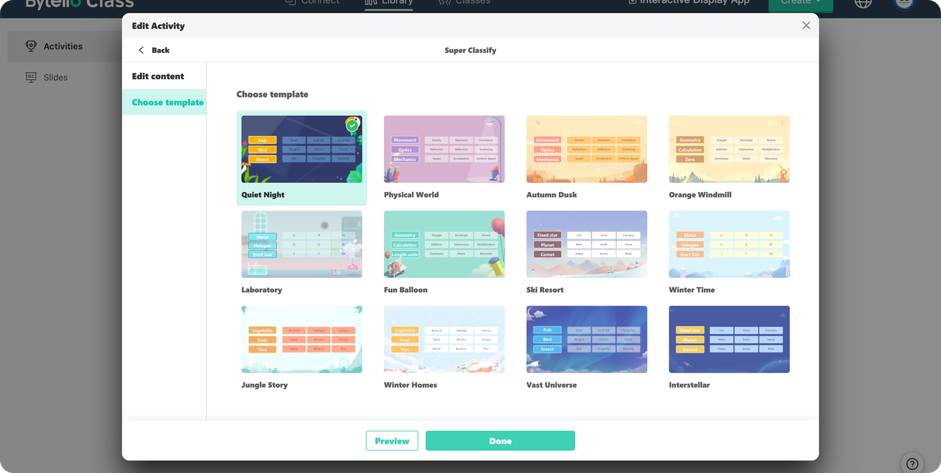
Task: Confirm with the Done button
Action: coord(500,441)
